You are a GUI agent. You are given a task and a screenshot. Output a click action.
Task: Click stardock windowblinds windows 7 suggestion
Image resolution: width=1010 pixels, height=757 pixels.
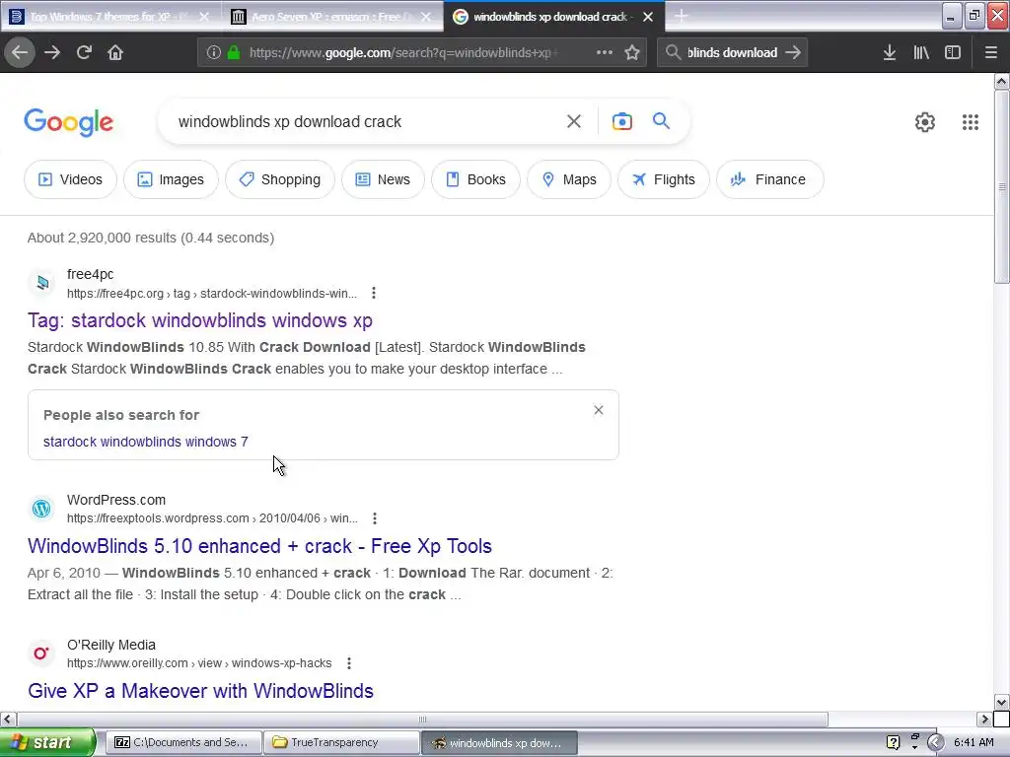pos(146,442)
